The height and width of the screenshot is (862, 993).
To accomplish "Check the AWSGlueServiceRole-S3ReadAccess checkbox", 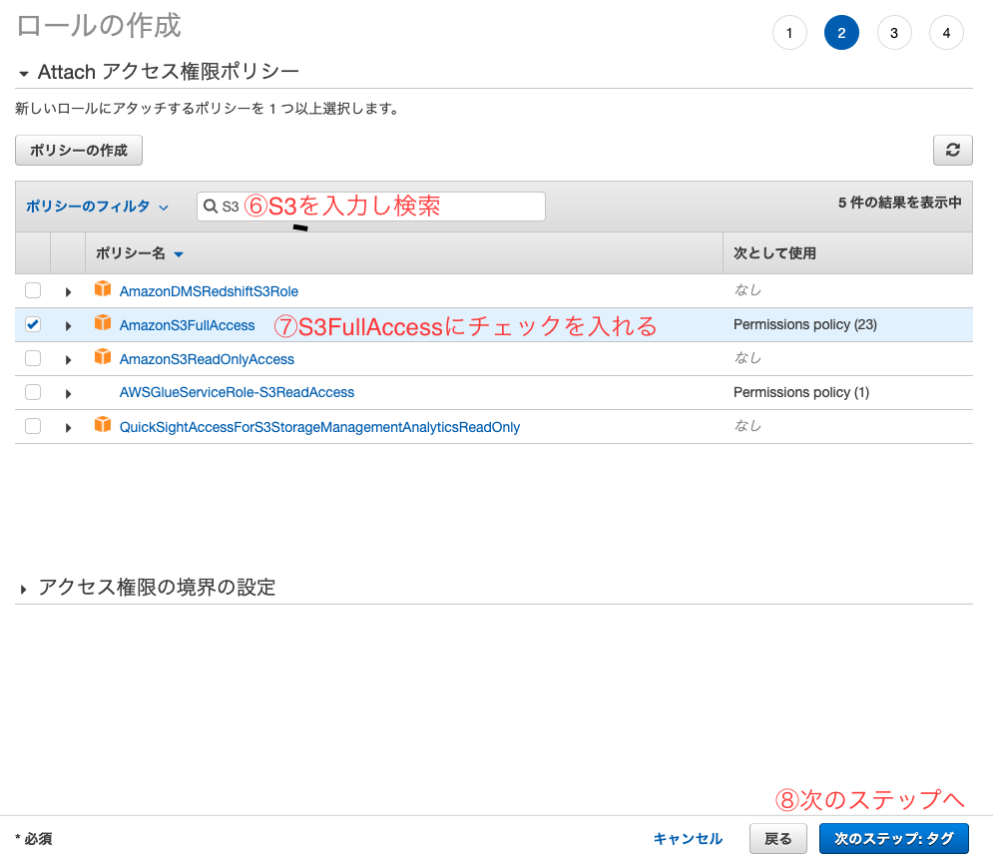I will click(x=33, y=392).
